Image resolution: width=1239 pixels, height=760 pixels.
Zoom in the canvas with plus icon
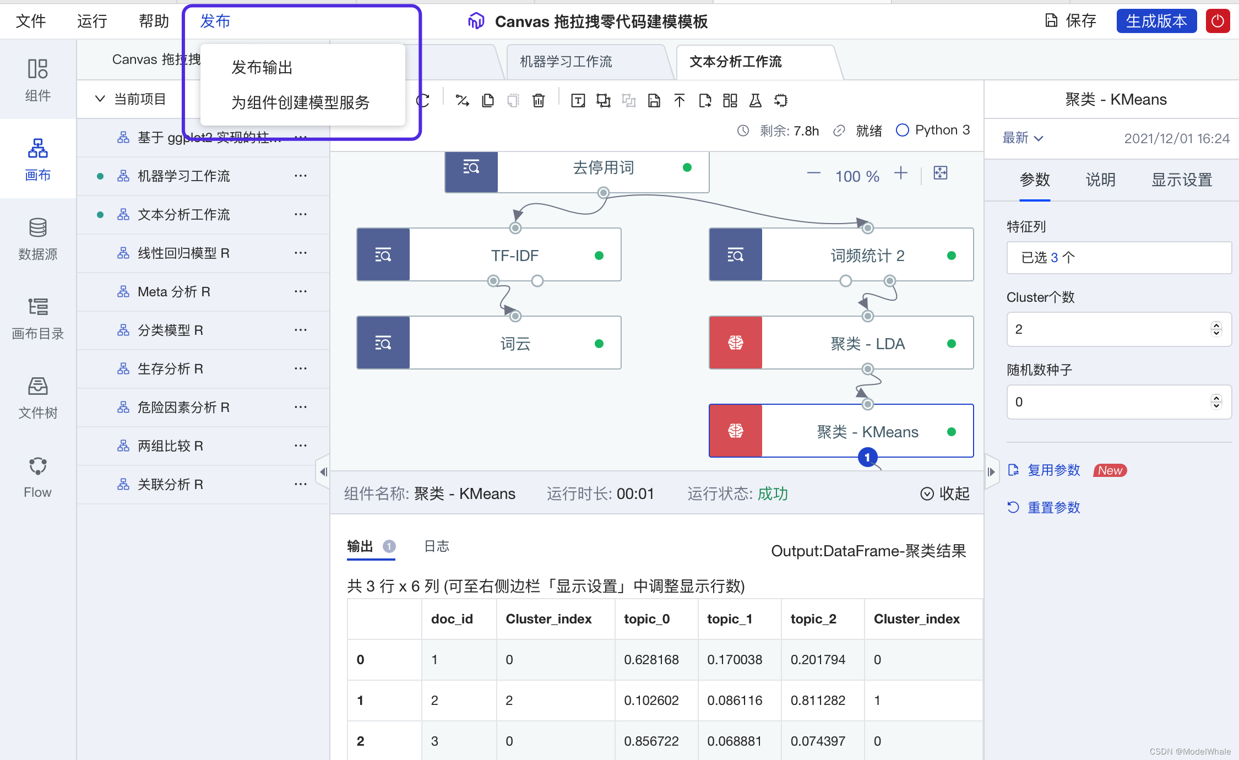(x=901, y=173)
